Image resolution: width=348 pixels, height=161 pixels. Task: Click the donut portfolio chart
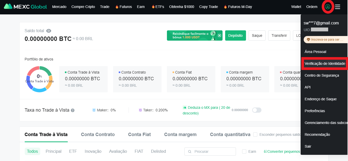tap(39, 79)
